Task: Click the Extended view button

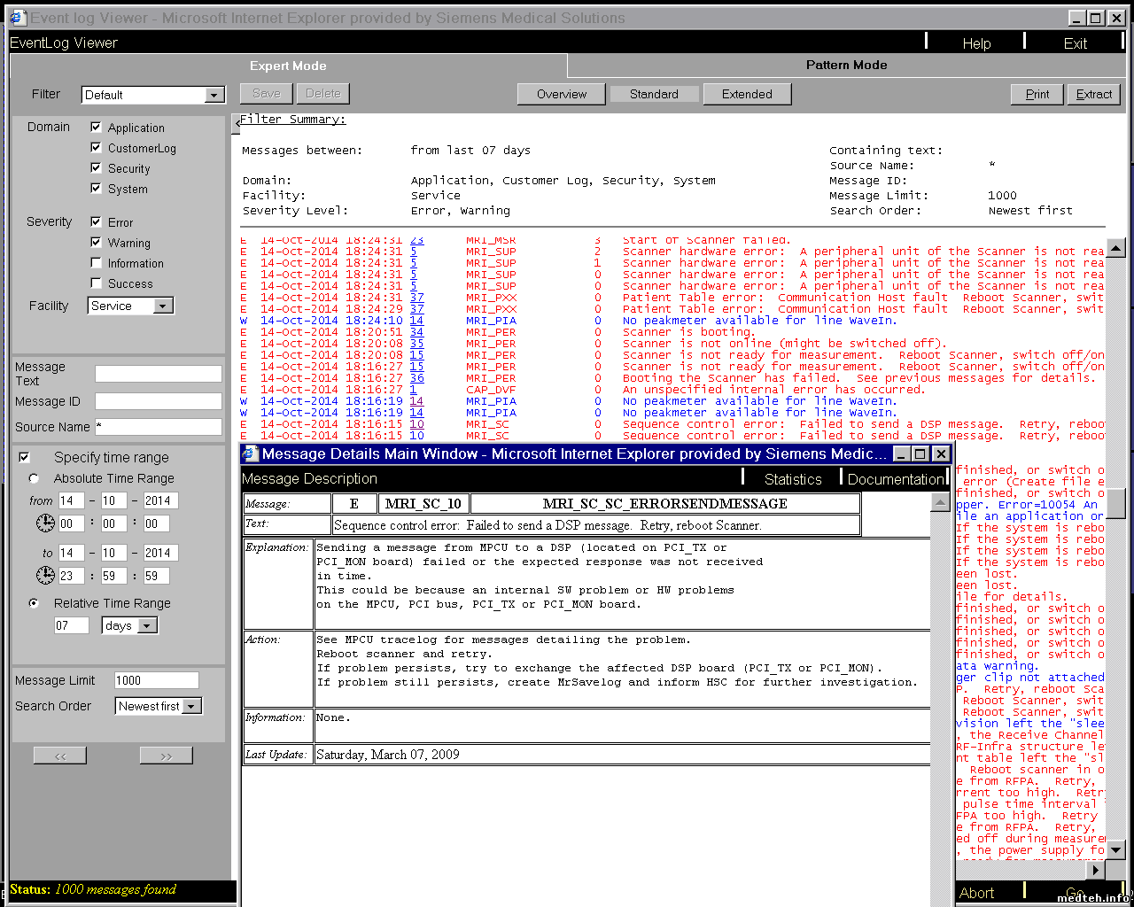Action: (747, 94)
